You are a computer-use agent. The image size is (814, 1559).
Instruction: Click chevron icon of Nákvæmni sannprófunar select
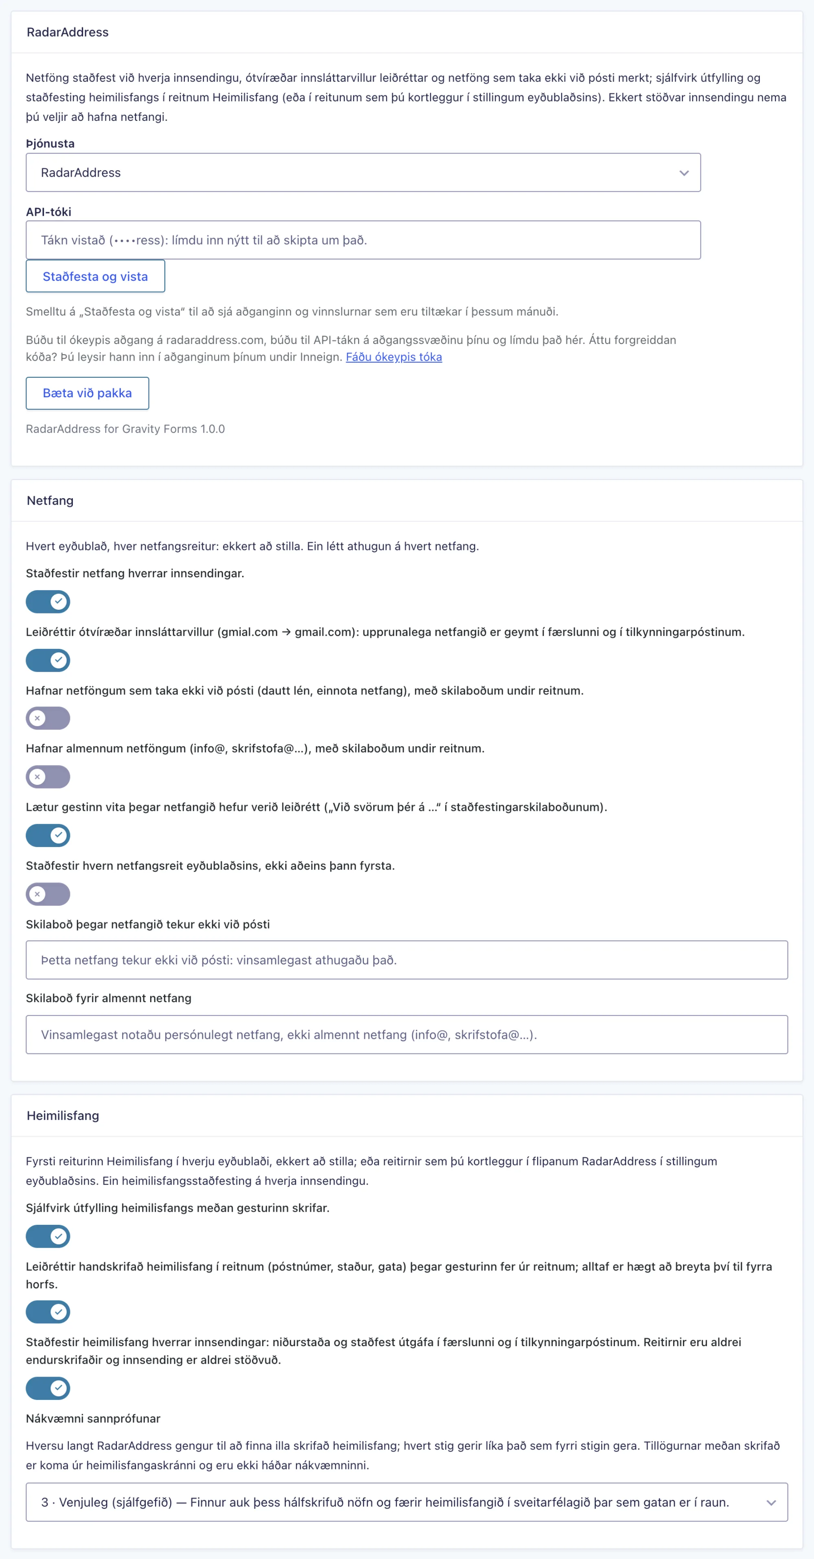[x=771, y=1503]
